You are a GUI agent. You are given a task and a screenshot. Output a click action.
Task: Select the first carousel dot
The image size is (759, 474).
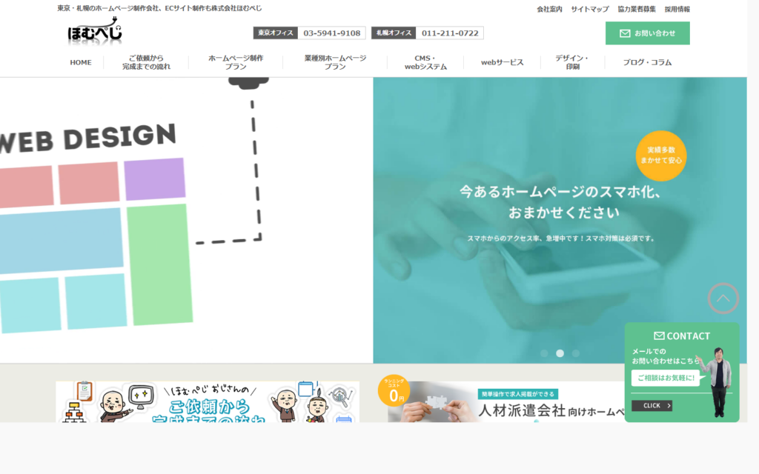click(x=544, y=353)
